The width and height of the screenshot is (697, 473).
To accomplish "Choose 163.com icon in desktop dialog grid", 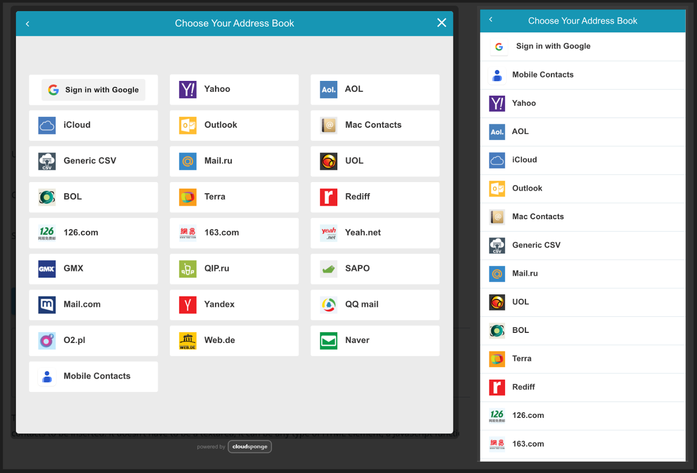I will [188, 233].
